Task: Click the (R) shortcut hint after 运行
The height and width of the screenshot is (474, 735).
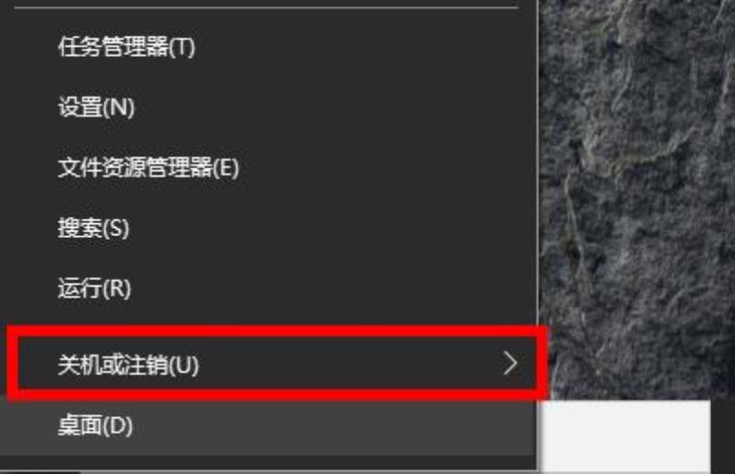Action: click(x=117, y=288)
